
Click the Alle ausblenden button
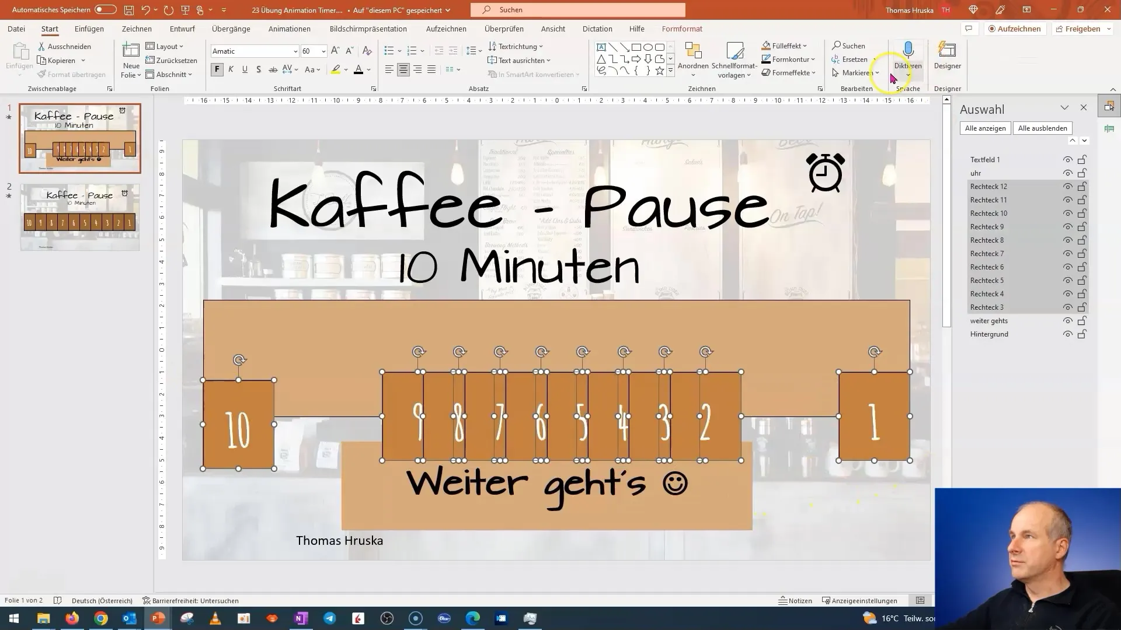[x=1043, y=128]
